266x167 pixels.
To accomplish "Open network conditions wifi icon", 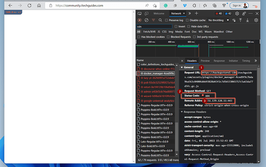I will click(234, 20).
